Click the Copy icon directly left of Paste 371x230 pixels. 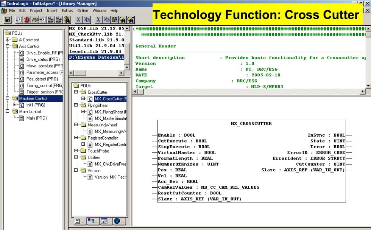point(106,20)
